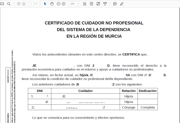Click the document title CERTIFICADO DE CUIDADOR NO PROFESIONAL
The height and width of the screenshot is (123, 180).
pyautogui.click(x=94, y=23)
